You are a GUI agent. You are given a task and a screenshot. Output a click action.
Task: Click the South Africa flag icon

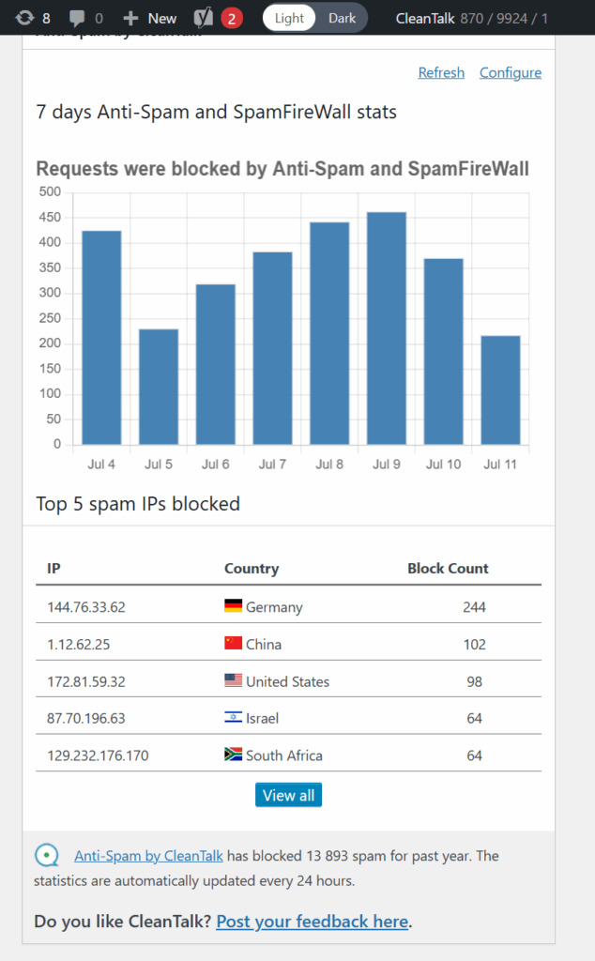(x=233, y=755)
